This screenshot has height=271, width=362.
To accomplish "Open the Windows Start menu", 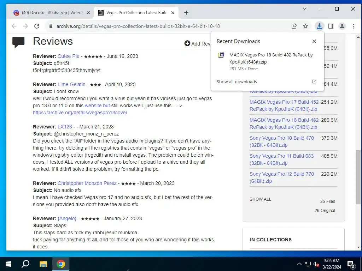I will 8,264.
